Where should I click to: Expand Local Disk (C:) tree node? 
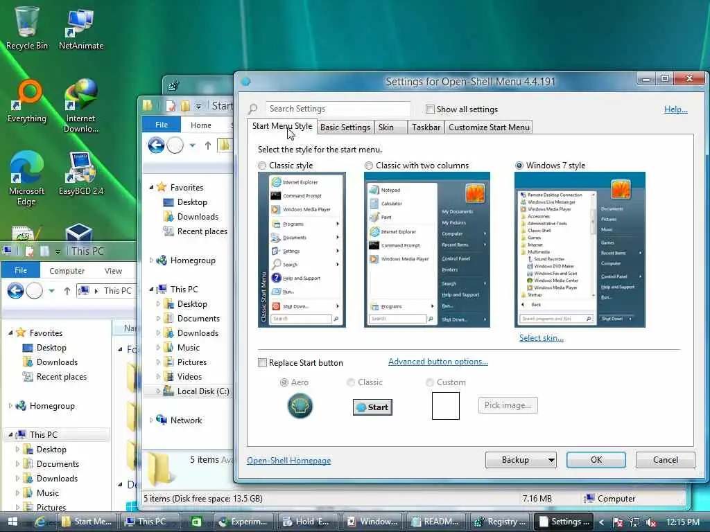[158, 391]
